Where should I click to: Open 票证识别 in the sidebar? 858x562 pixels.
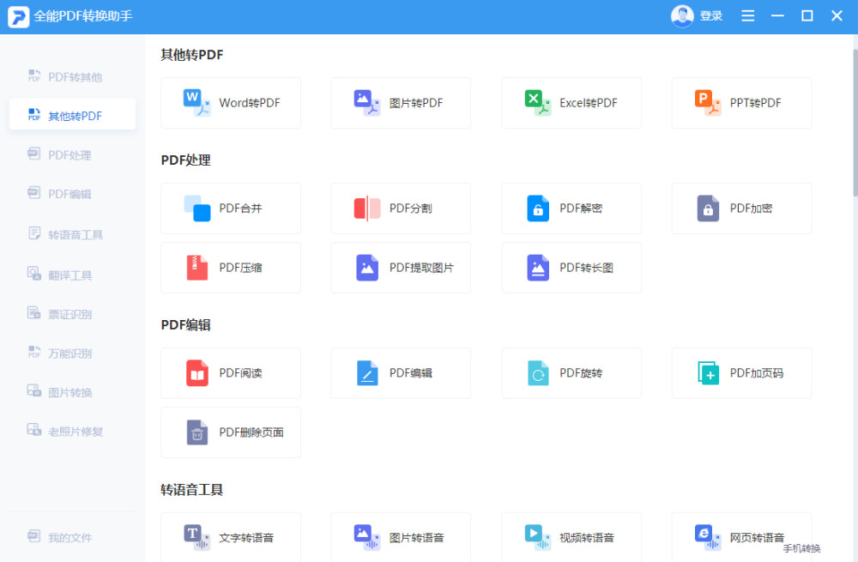pos(72,314)
